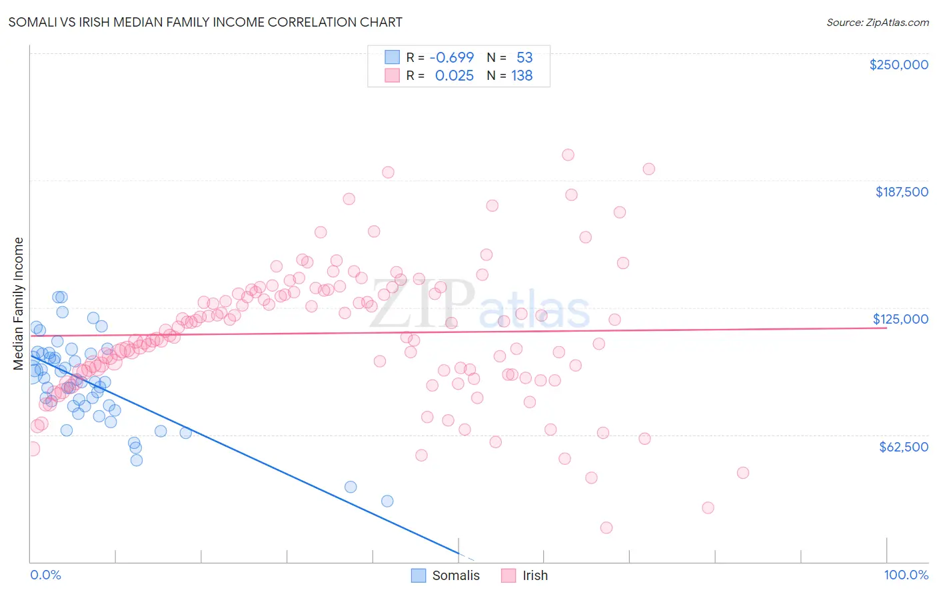Click the chart title text
Viewport: 937px width, 594px height.
(205, 22)
